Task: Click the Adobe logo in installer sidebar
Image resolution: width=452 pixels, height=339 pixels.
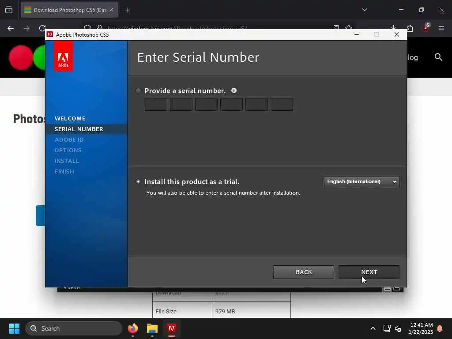Action: point(63,56)
